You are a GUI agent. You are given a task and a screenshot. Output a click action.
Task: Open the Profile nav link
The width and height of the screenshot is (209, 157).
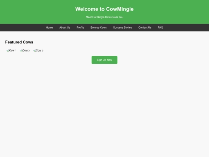80,28
